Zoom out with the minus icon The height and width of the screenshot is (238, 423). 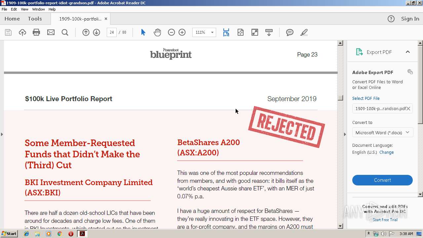[171, 32]
